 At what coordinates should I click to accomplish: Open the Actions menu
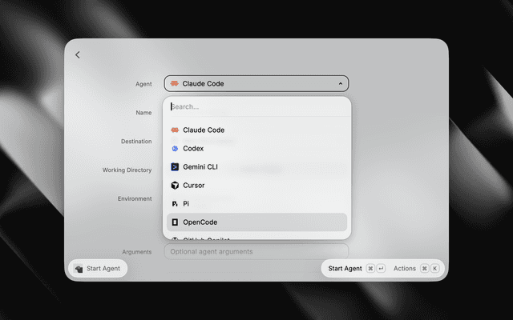point(404,269)
